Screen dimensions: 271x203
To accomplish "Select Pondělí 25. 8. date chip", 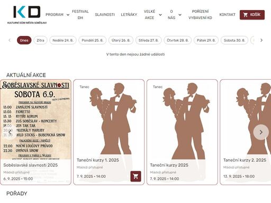I will (93, 40).
